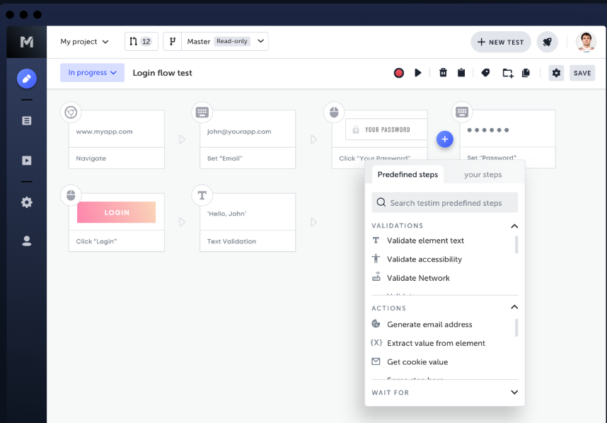View test runs via sidebar video icon
This screenshot has width=607, height=423.
click(x=25, y=161)
